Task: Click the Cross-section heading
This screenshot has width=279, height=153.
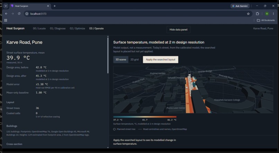Action: coord(15,144)
